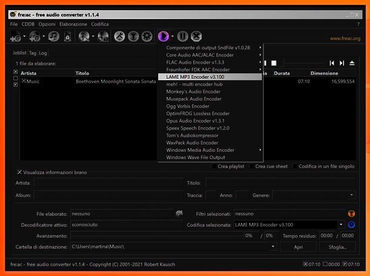The width and height of the screenshot is (370, 276).
Task: Click dropdown arrow next to play button
Action: (x=172, y=36)
